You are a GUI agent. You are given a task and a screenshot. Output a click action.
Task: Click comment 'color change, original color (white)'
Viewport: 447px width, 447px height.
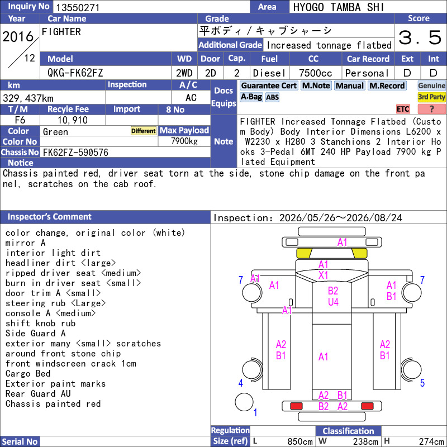click(95, 233)
